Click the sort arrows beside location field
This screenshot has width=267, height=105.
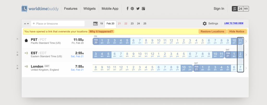(26, 24)
